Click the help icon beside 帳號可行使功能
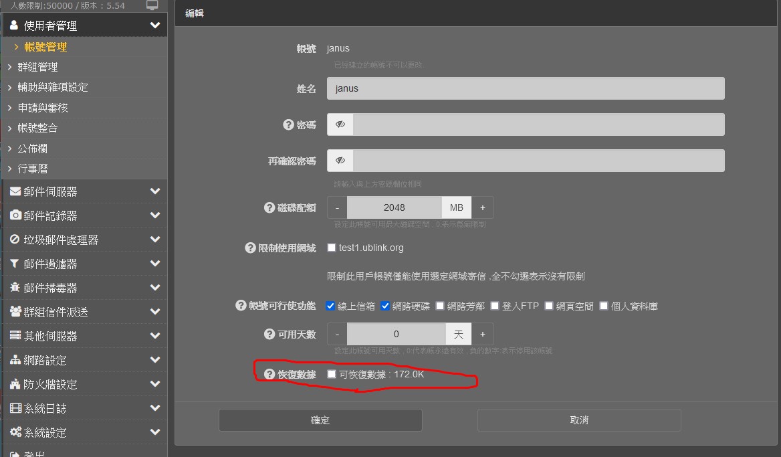The width and height of the screenshot is (781, 457). click(x=241, y=306)
